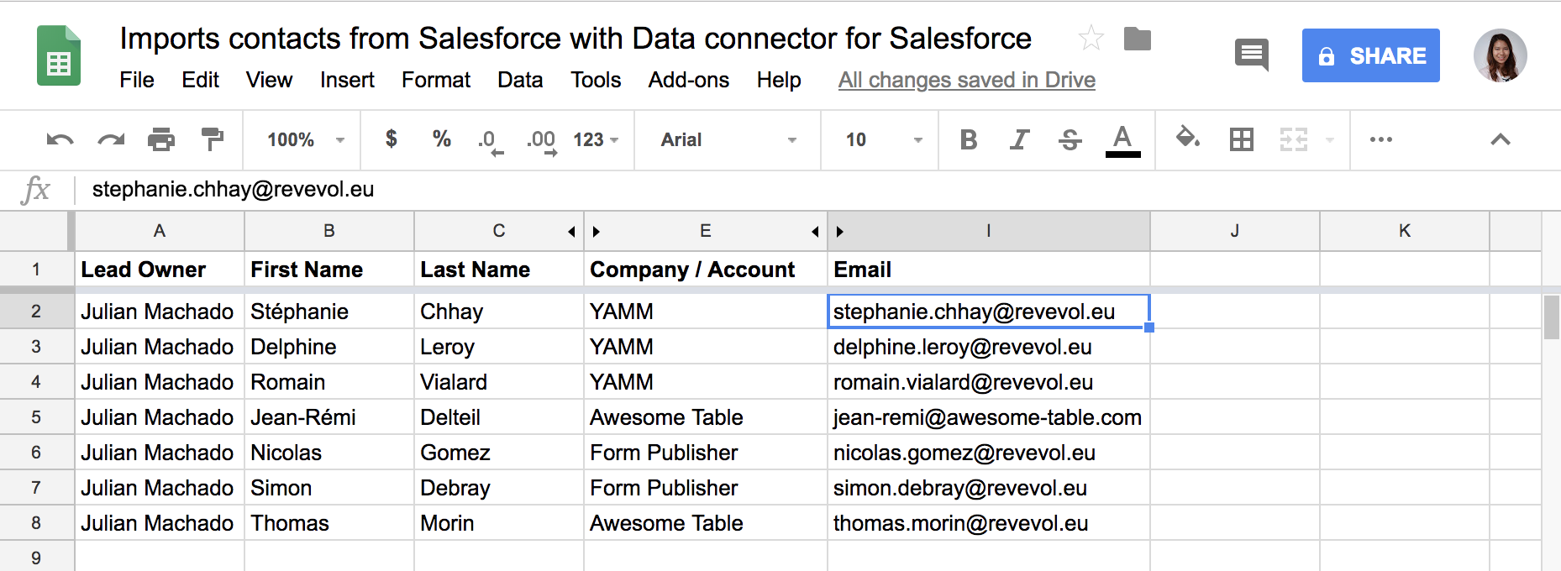Select the column A header
The width and height of the screenshot is (1561, 571).
pos(160,231)
